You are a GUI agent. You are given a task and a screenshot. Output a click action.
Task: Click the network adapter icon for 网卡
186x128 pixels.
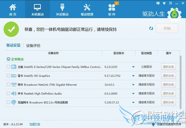[x=14, y=84]
